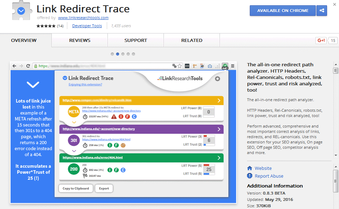
Task: Expand the purple 301 redirect row arrow
Action: [x=219, y=129]
